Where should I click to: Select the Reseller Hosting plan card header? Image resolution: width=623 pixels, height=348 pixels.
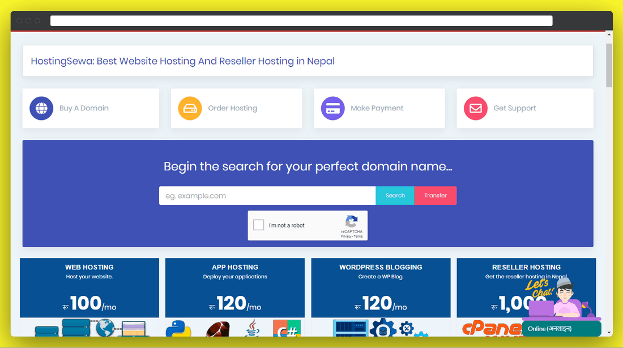[526, 287]
